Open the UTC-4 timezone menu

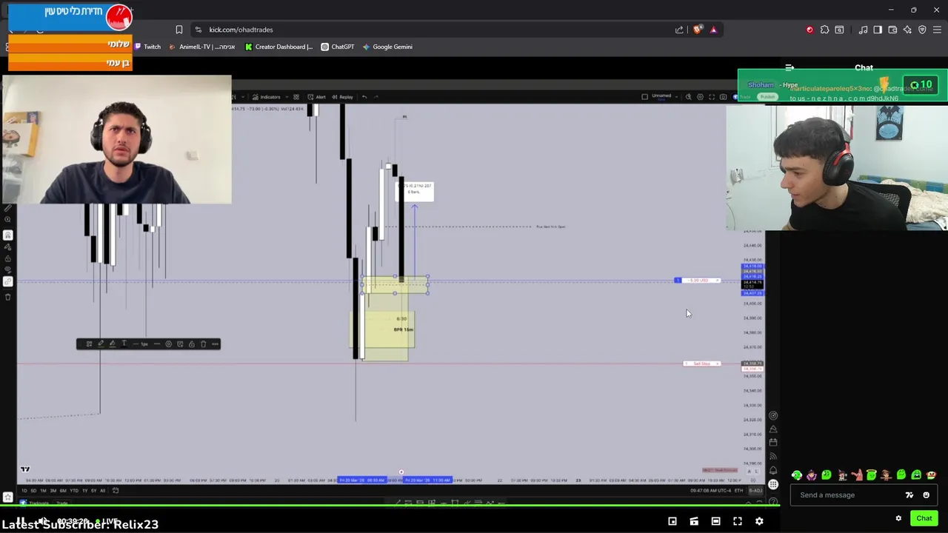(711, 490)
